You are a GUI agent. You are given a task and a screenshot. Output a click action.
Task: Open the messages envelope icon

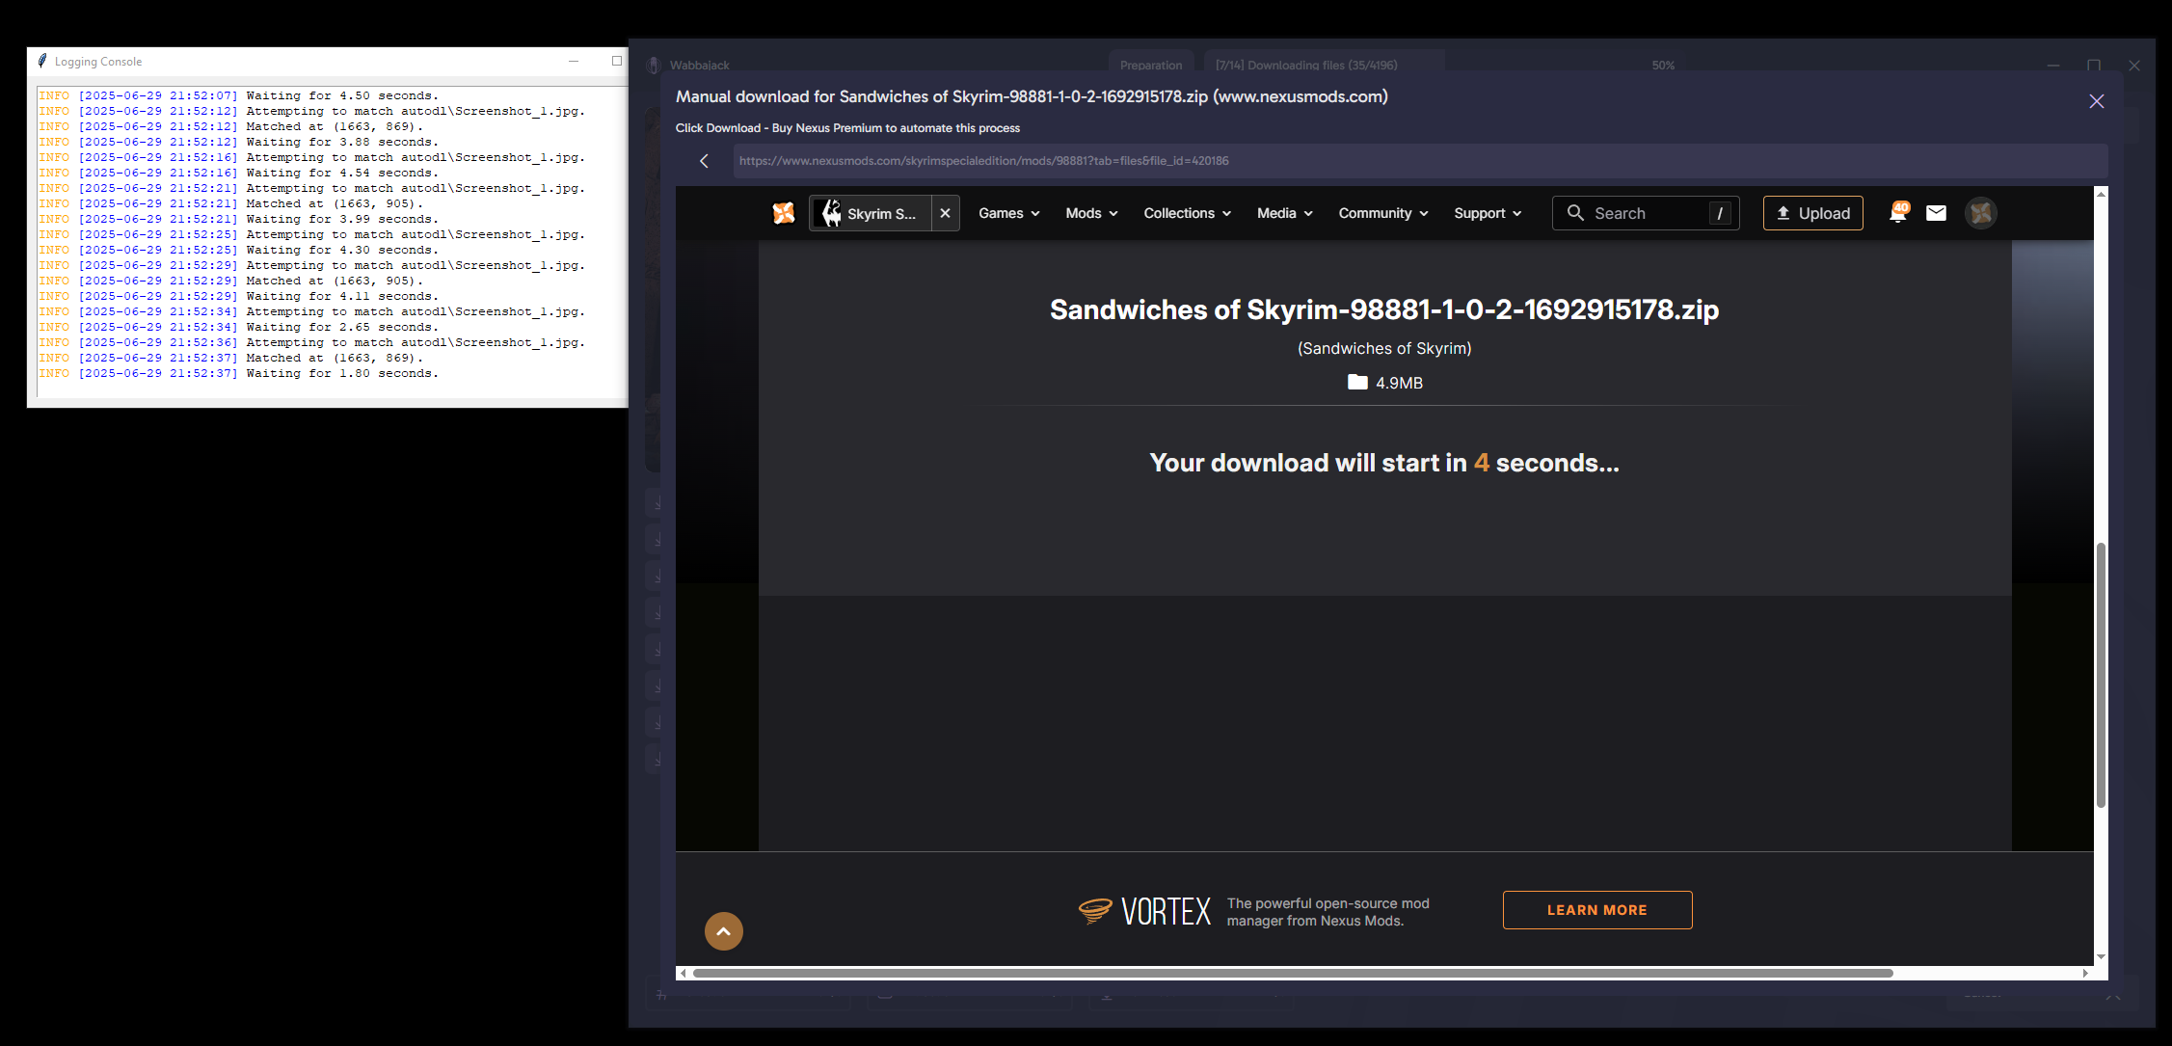point(1936,213)
